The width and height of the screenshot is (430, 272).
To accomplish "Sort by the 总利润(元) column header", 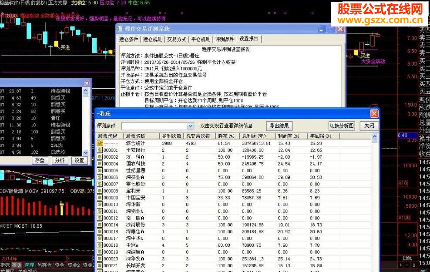I will click(258, 136).
